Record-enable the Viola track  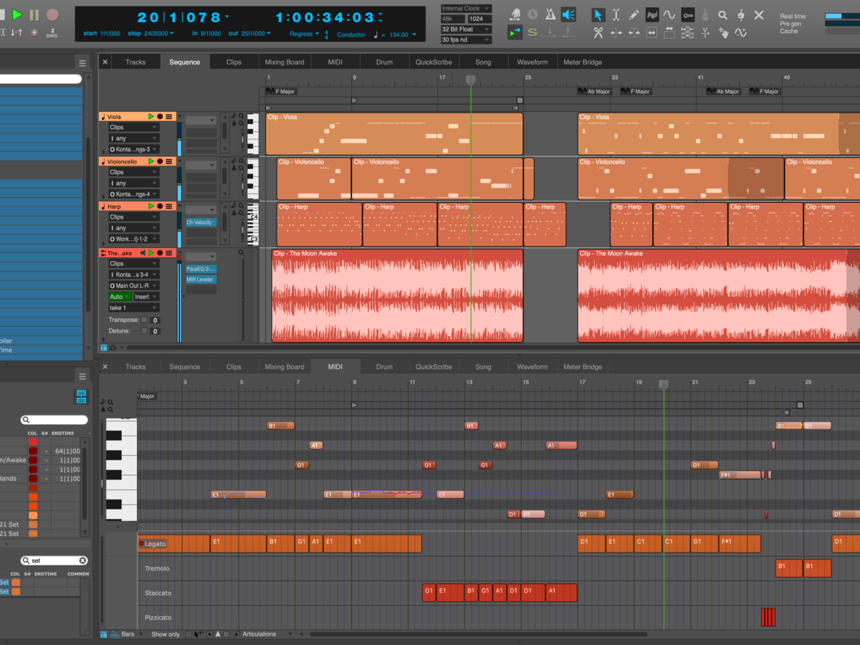(x=161, y=117)
